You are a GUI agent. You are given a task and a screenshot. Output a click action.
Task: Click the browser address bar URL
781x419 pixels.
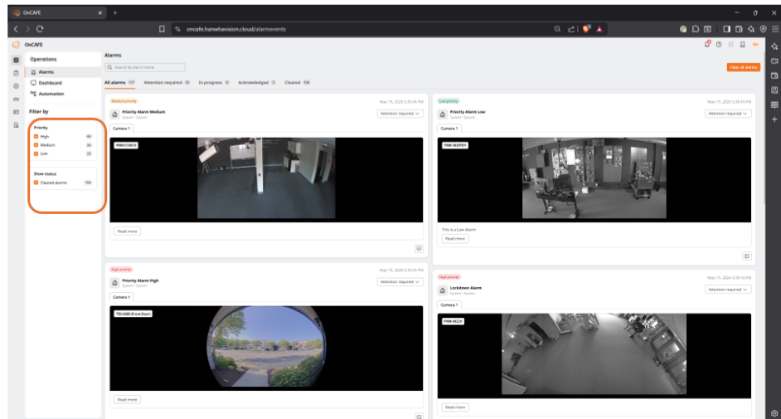pyautogui.click(x=236, y=29)
